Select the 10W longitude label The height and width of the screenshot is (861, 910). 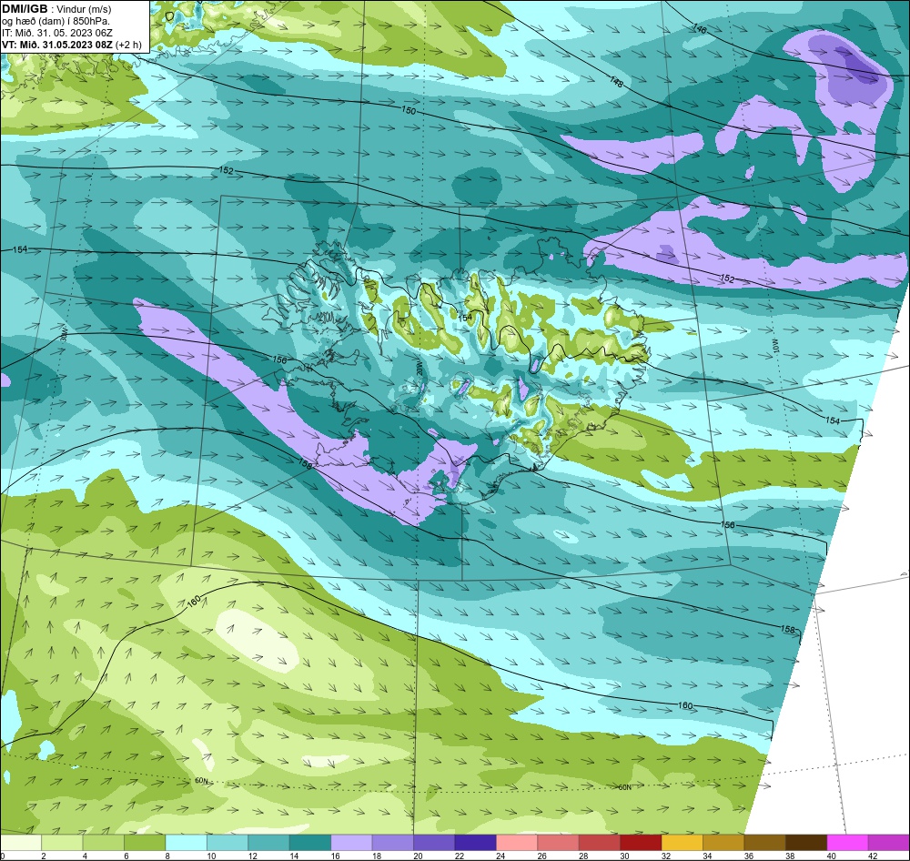point(776,346)
